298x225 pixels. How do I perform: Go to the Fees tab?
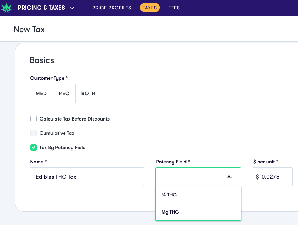pyautogui.click(x=174, y=8)
